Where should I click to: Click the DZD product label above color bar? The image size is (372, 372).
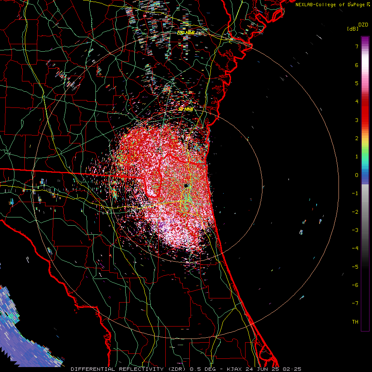point(363,25)
